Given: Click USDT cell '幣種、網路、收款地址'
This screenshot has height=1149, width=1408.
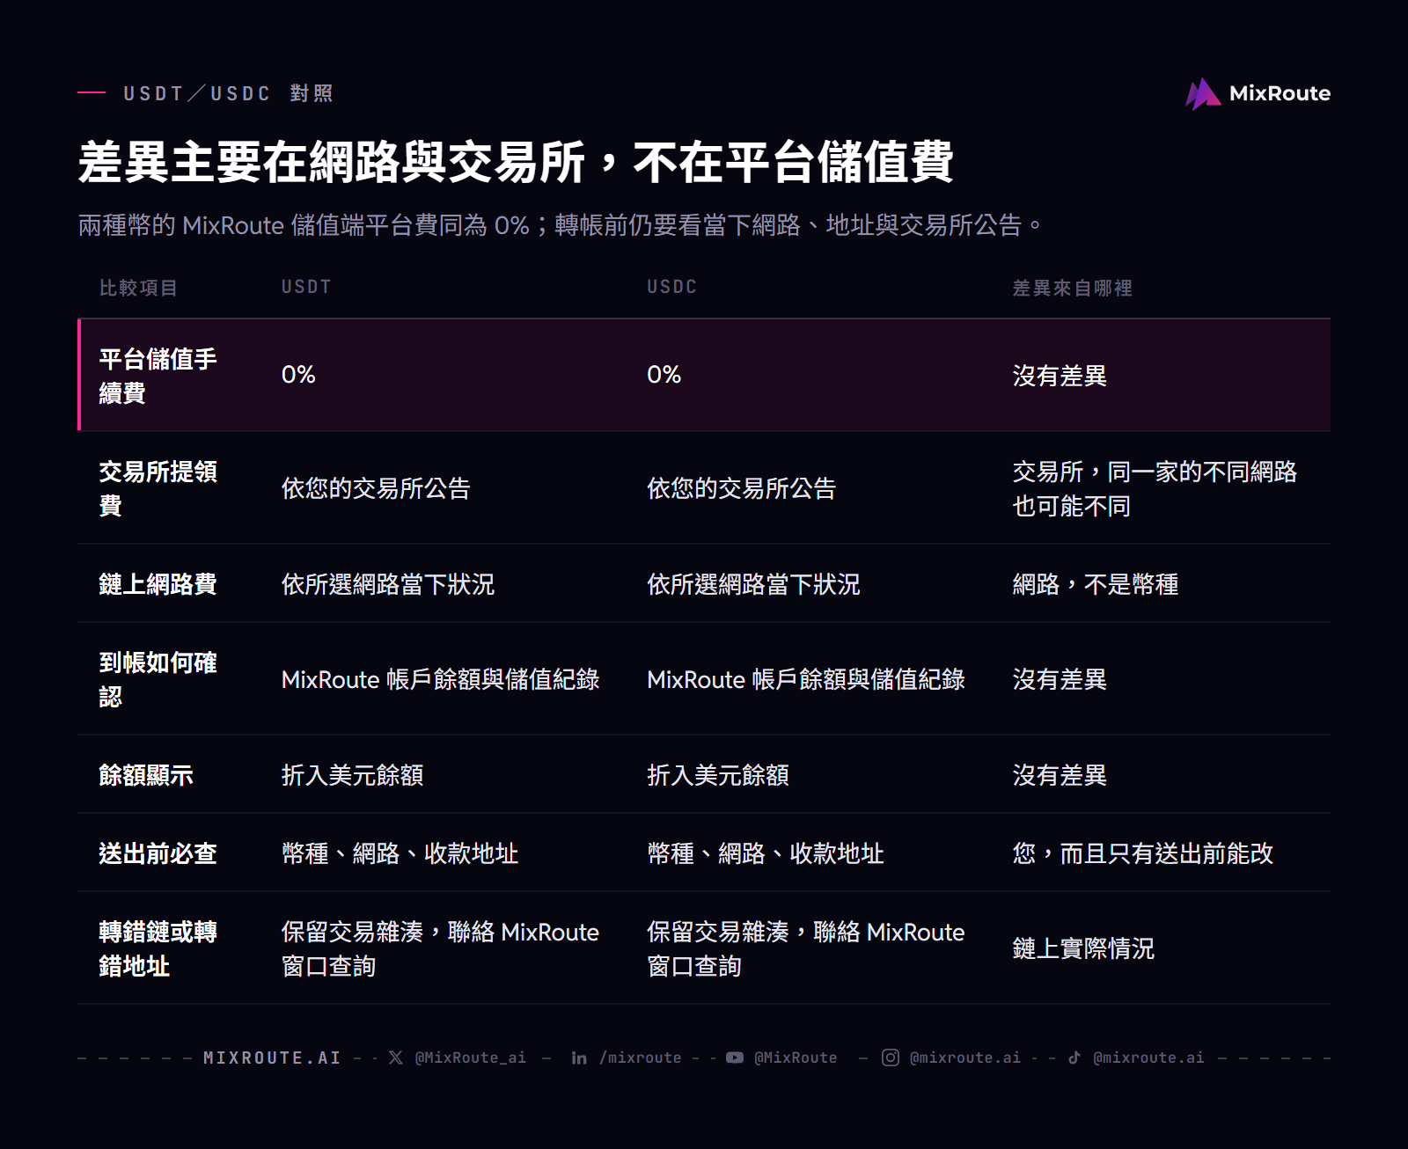Looking at the screenshot, I should point(400,853).
